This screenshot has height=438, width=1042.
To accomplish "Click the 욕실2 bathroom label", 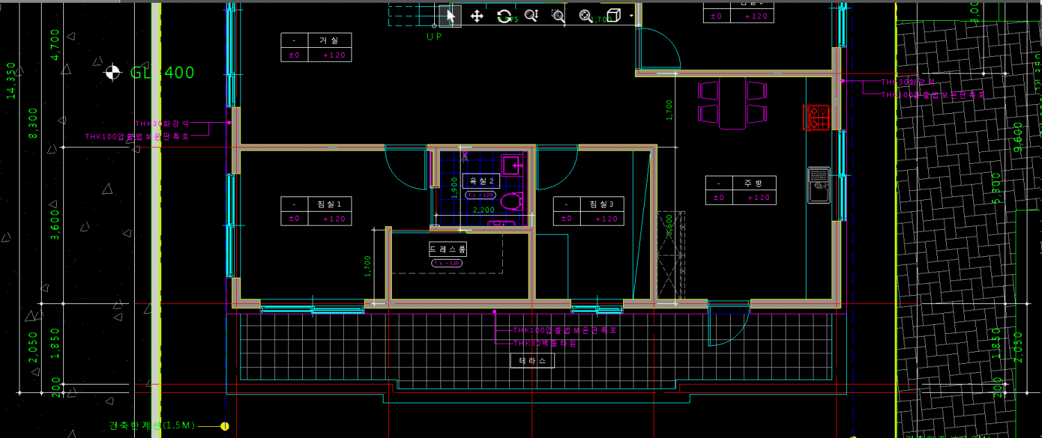I will [x=481, y=181].
